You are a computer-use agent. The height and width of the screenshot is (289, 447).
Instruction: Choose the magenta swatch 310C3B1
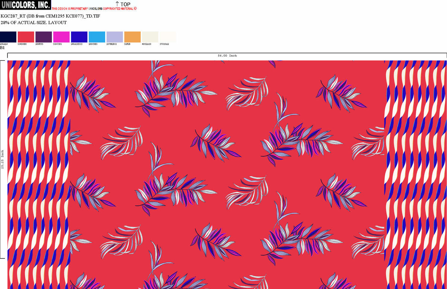coord(61,37)
